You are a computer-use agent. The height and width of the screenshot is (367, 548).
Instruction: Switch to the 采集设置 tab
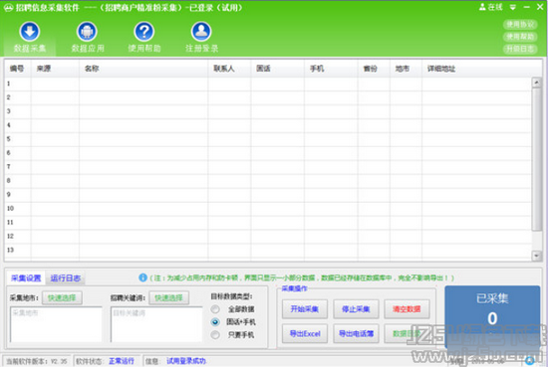tap(26, 278)
